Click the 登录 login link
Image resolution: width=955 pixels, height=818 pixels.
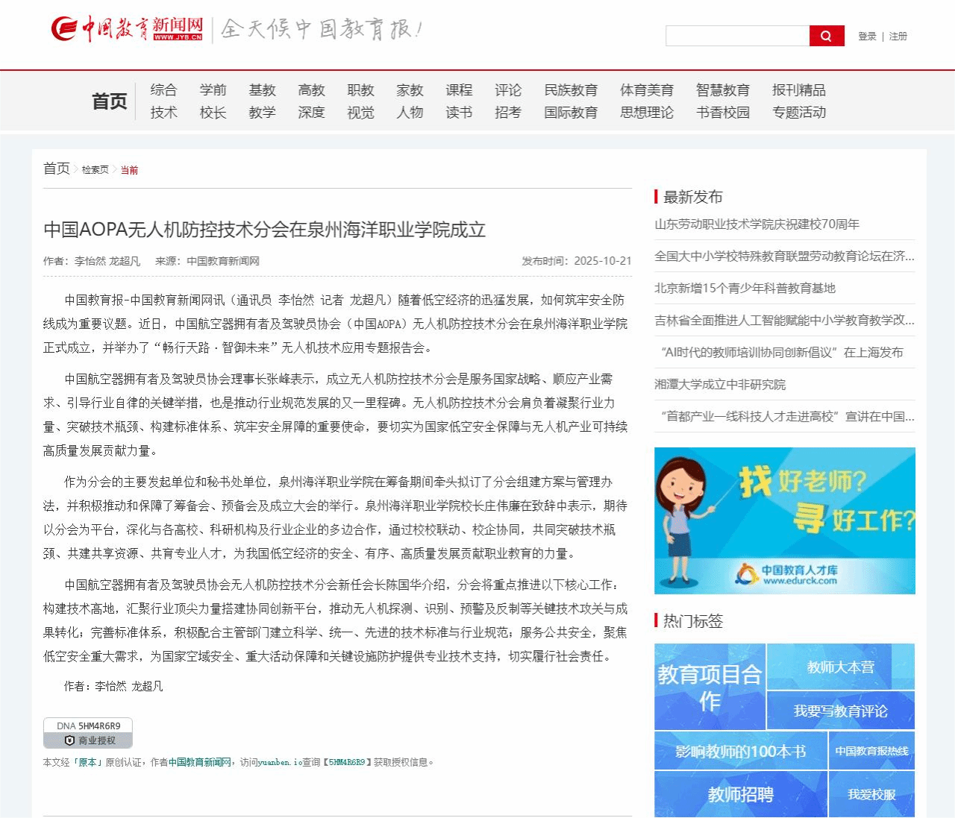coord(867,36)
